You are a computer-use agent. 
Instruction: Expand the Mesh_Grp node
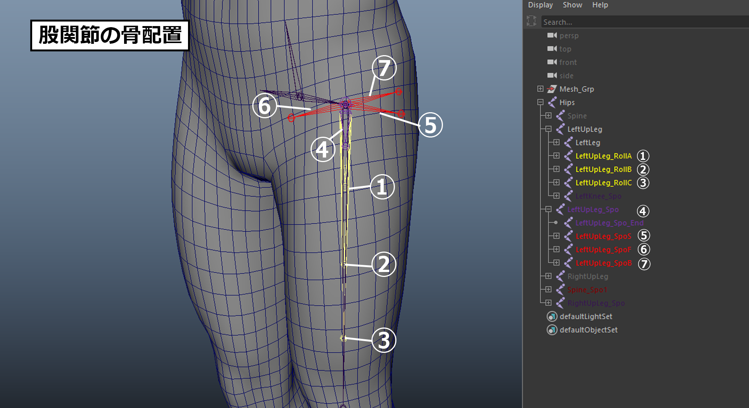(540, 89)
